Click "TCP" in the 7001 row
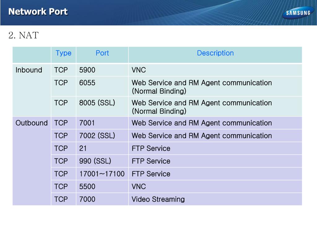 point(61,123)
